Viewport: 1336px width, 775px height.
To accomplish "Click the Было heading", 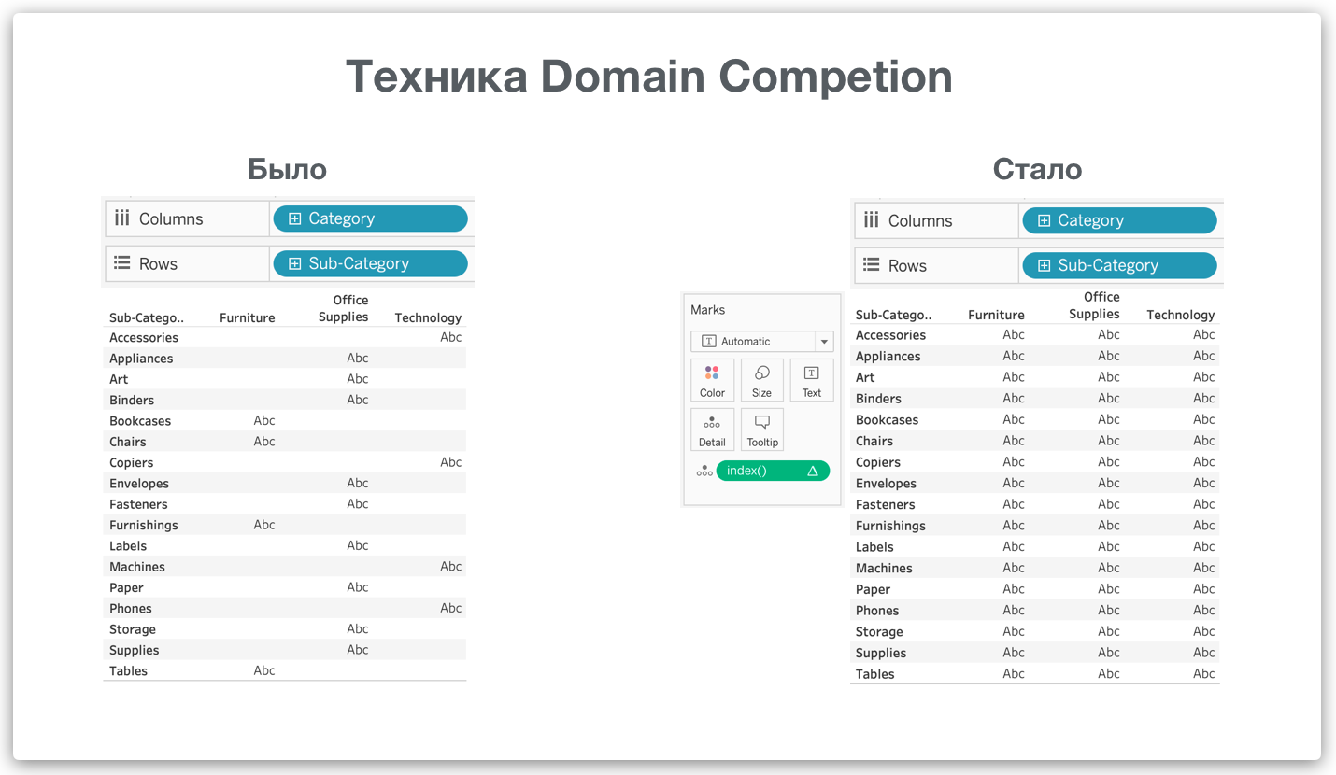I will pos(287,169).
